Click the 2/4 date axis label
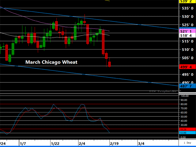The image size is (196, 147). point(82,143)
